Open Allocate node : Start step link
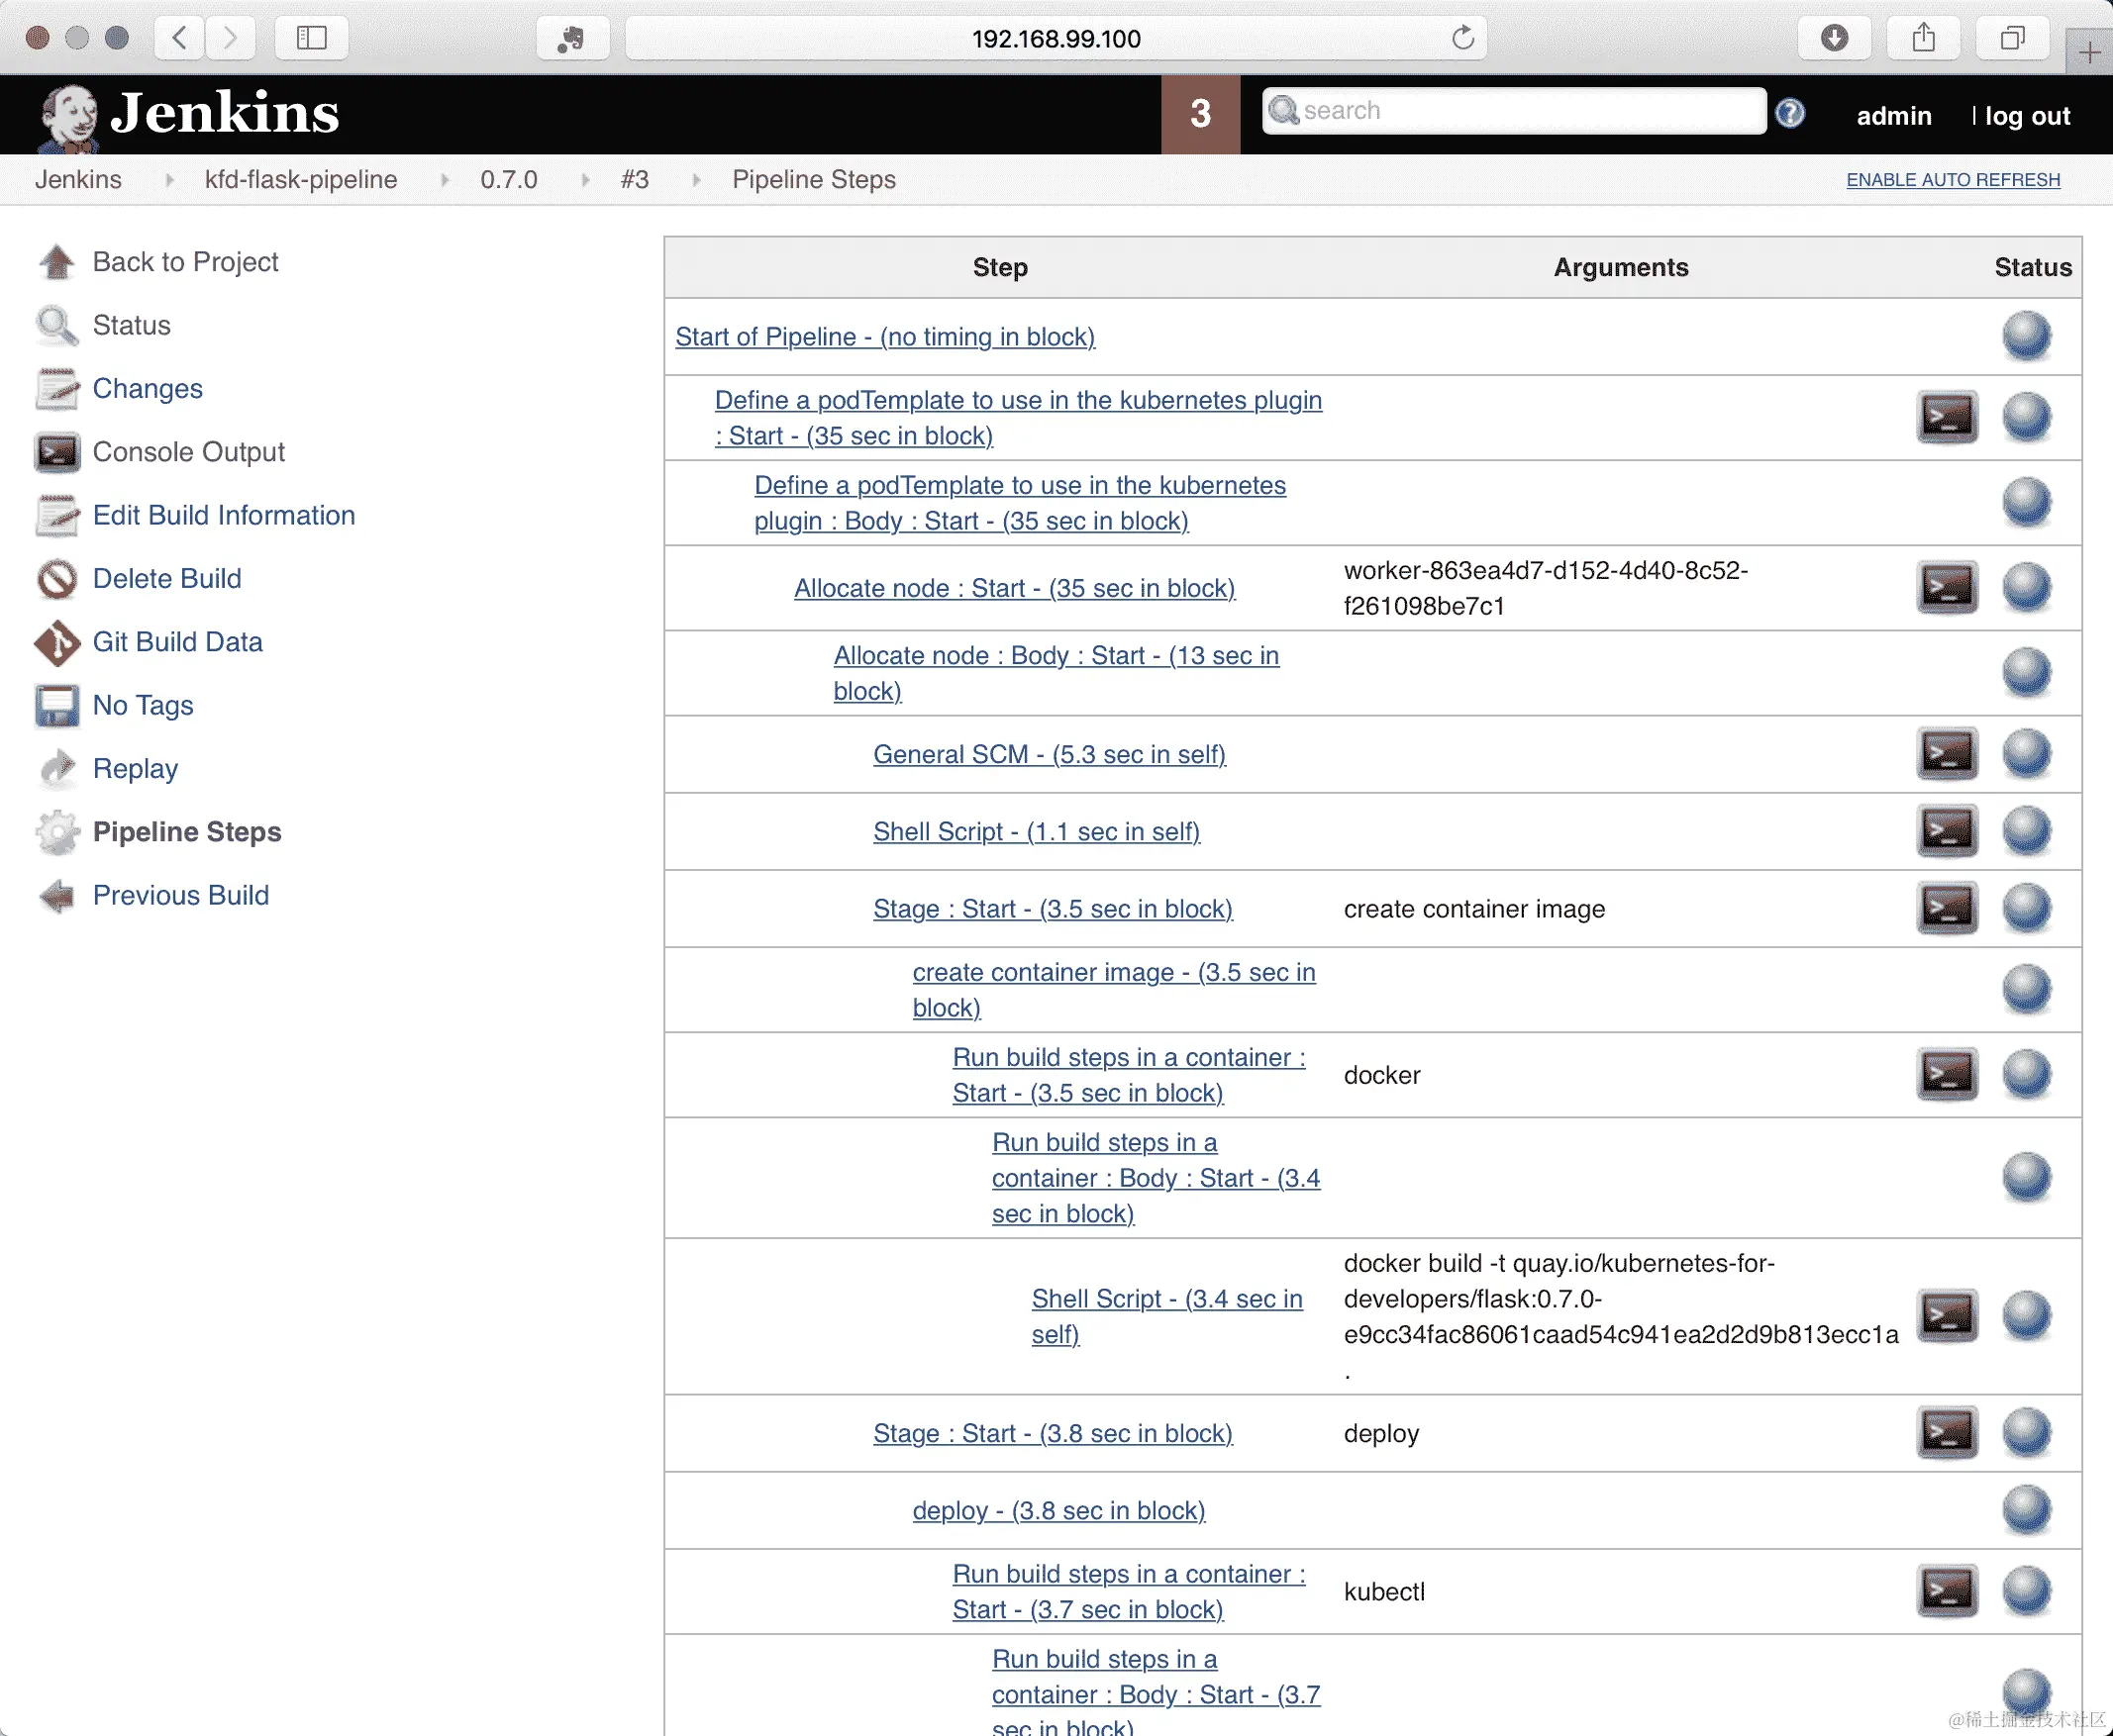 1014,588
